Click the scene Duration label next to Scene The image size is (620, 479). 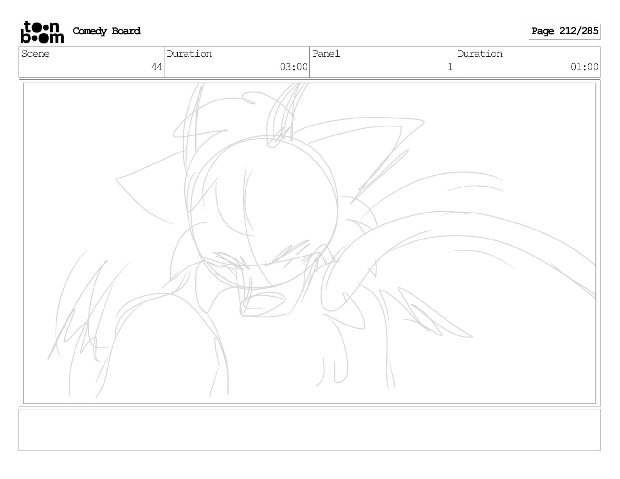pyautogui.click(x=189, y=54)
